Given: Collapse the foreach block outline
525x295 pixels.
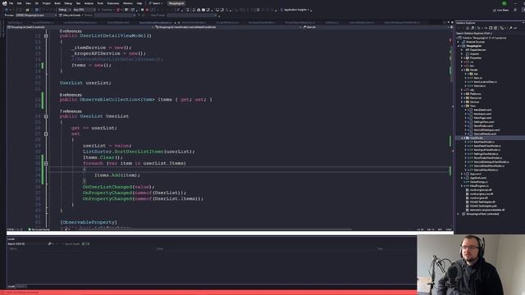Looking at the screenshot, I should tap(46, 164).
